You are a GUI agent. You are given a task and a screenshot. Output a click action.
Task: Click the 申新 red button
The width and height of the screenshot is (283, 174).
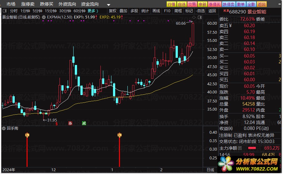pos(202,4)
